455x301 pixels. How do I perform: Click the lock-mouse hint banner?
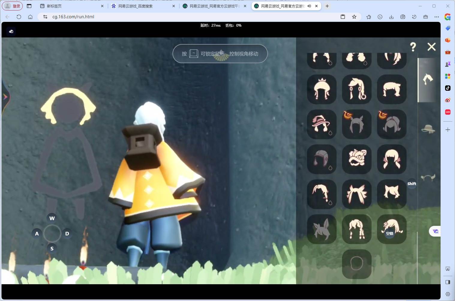(220, 54)
